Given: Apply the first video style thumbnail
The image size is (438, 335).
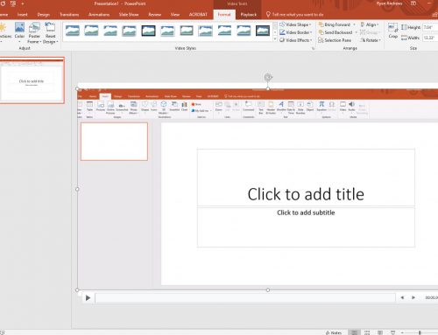Looking at the screenshot, I should click(73, 31).
